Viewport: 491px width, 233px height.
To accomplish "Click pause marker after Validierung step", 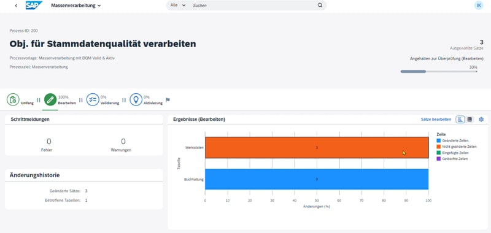I will tap(124, 100).
